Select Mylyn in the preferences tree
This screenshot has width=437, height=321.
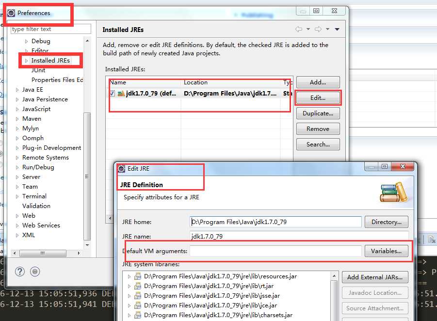[x=31, y=128]
